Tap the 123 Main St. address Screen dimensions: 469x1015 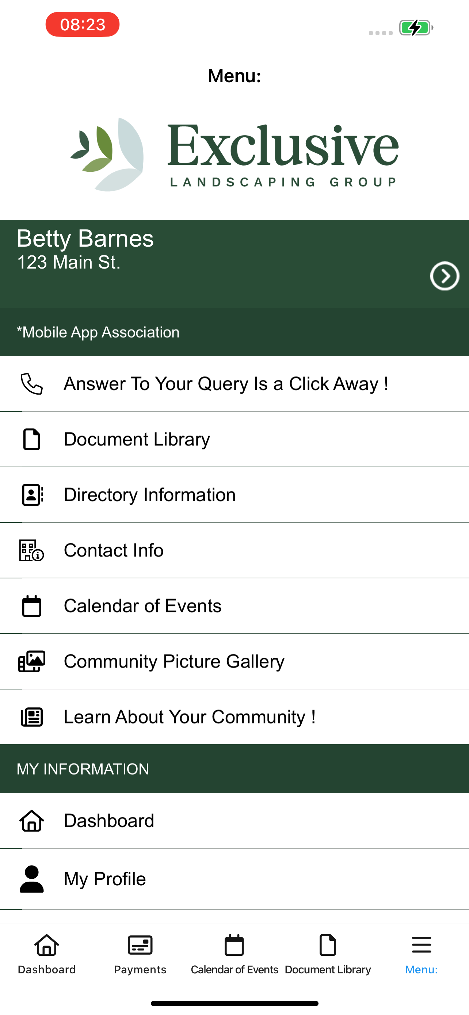69,262
